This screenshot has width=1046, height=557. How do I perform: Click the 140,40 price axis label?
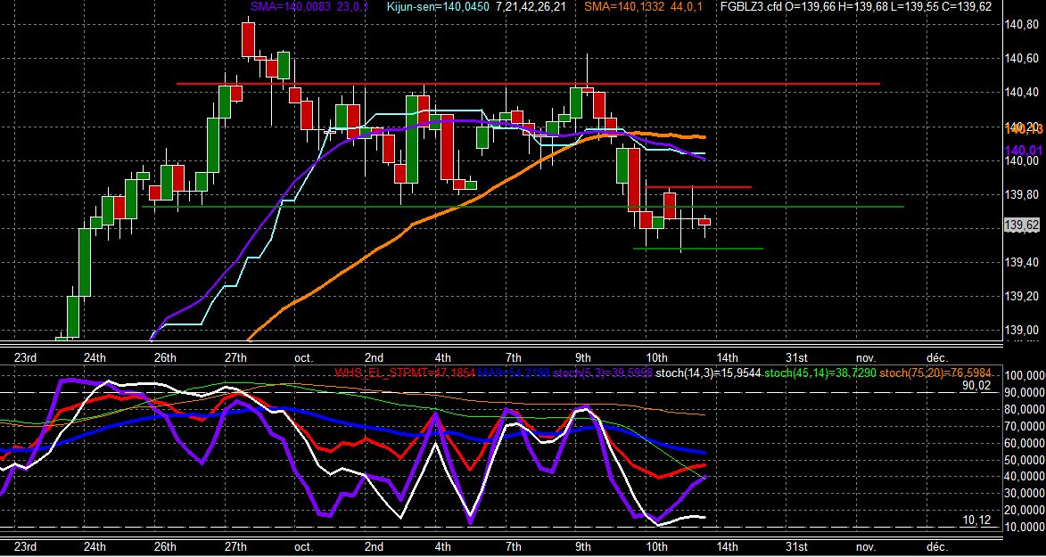pyautogui.click(x=1021, y=93)
